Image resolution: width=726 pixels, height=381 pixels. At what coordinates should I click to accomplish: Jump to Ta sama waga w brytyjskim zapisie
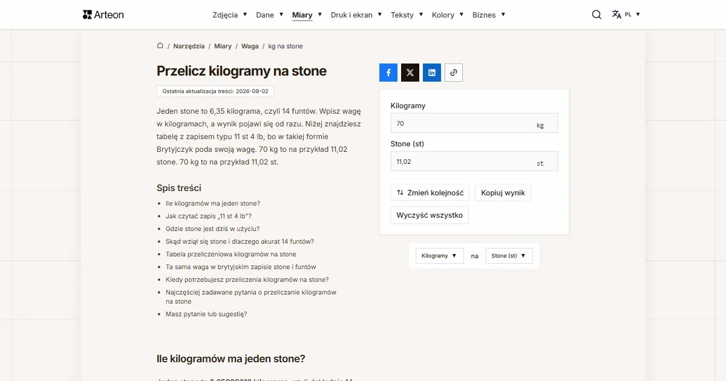[241, 267]
